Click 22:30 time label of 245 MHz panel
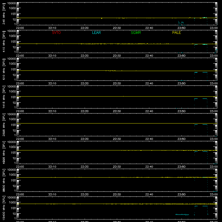 point(117,28)
